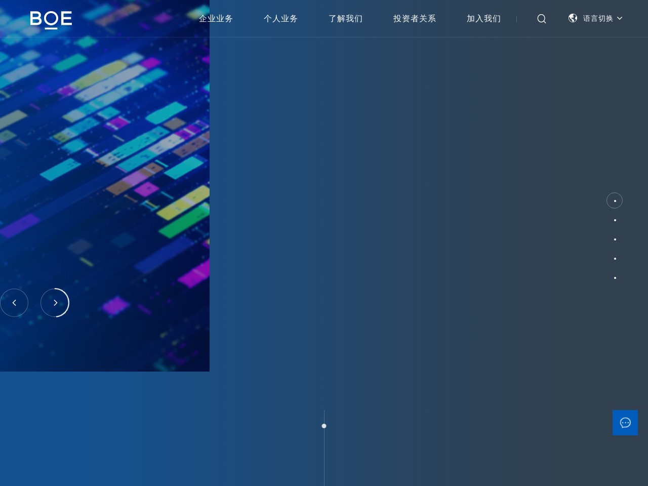Jump to the last section dot

(x=615, y=278)
